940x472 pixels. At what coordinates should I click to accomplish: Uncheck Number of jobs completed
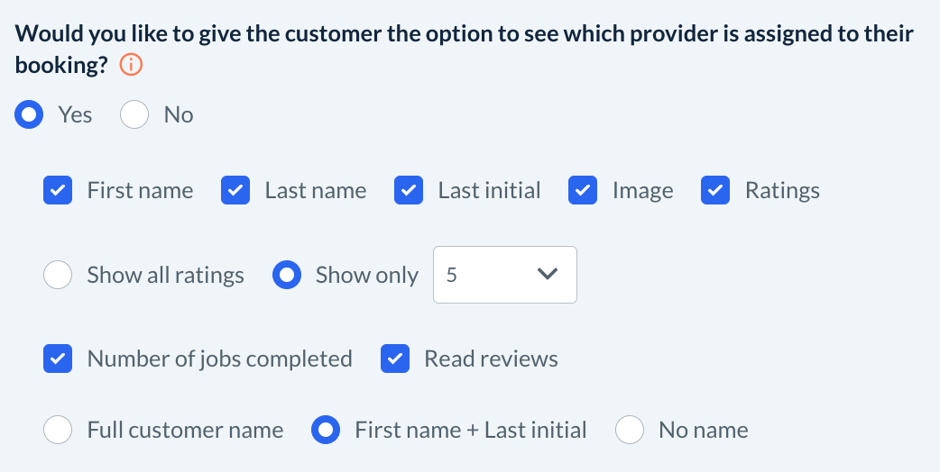pos(58,359)
